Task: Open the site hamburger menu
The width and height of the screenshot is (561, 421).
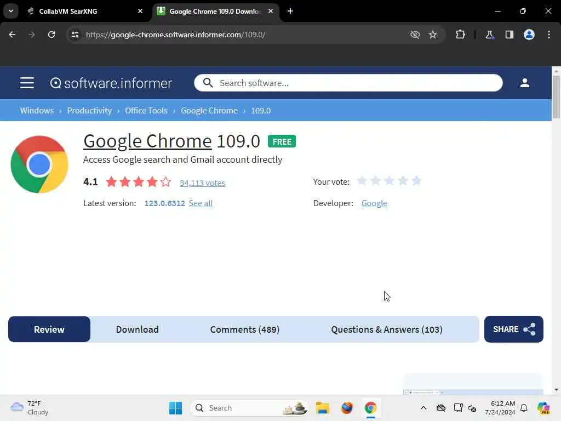Action: pos(27,83)
